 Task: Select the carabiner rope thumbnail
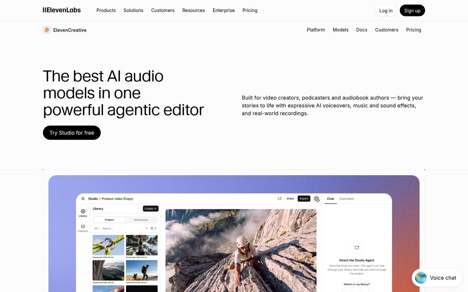point(108,245)
